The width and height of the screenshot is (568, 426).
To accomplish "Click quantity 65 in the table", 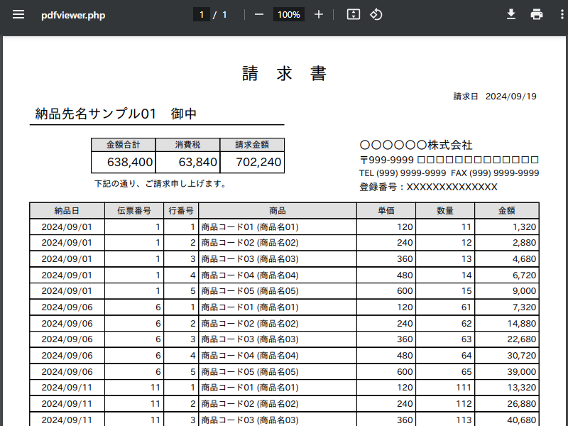I will pyautogui.click(x=466, y=371).
